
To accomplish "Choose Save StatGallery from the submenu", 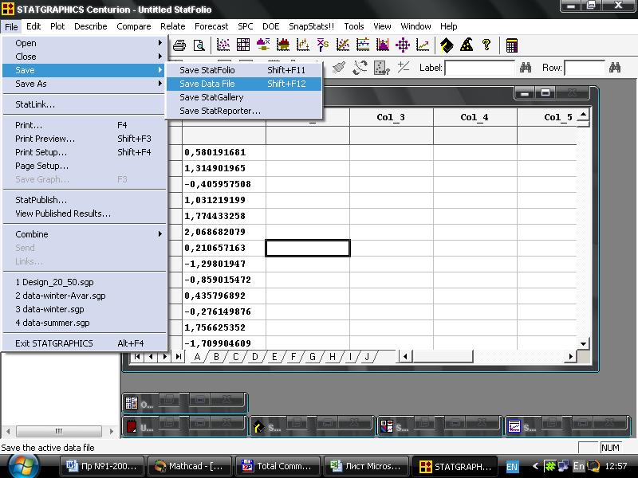I will point(244,97).
